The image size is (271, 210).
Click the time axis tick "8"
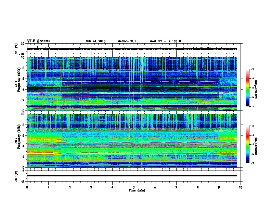198,187
